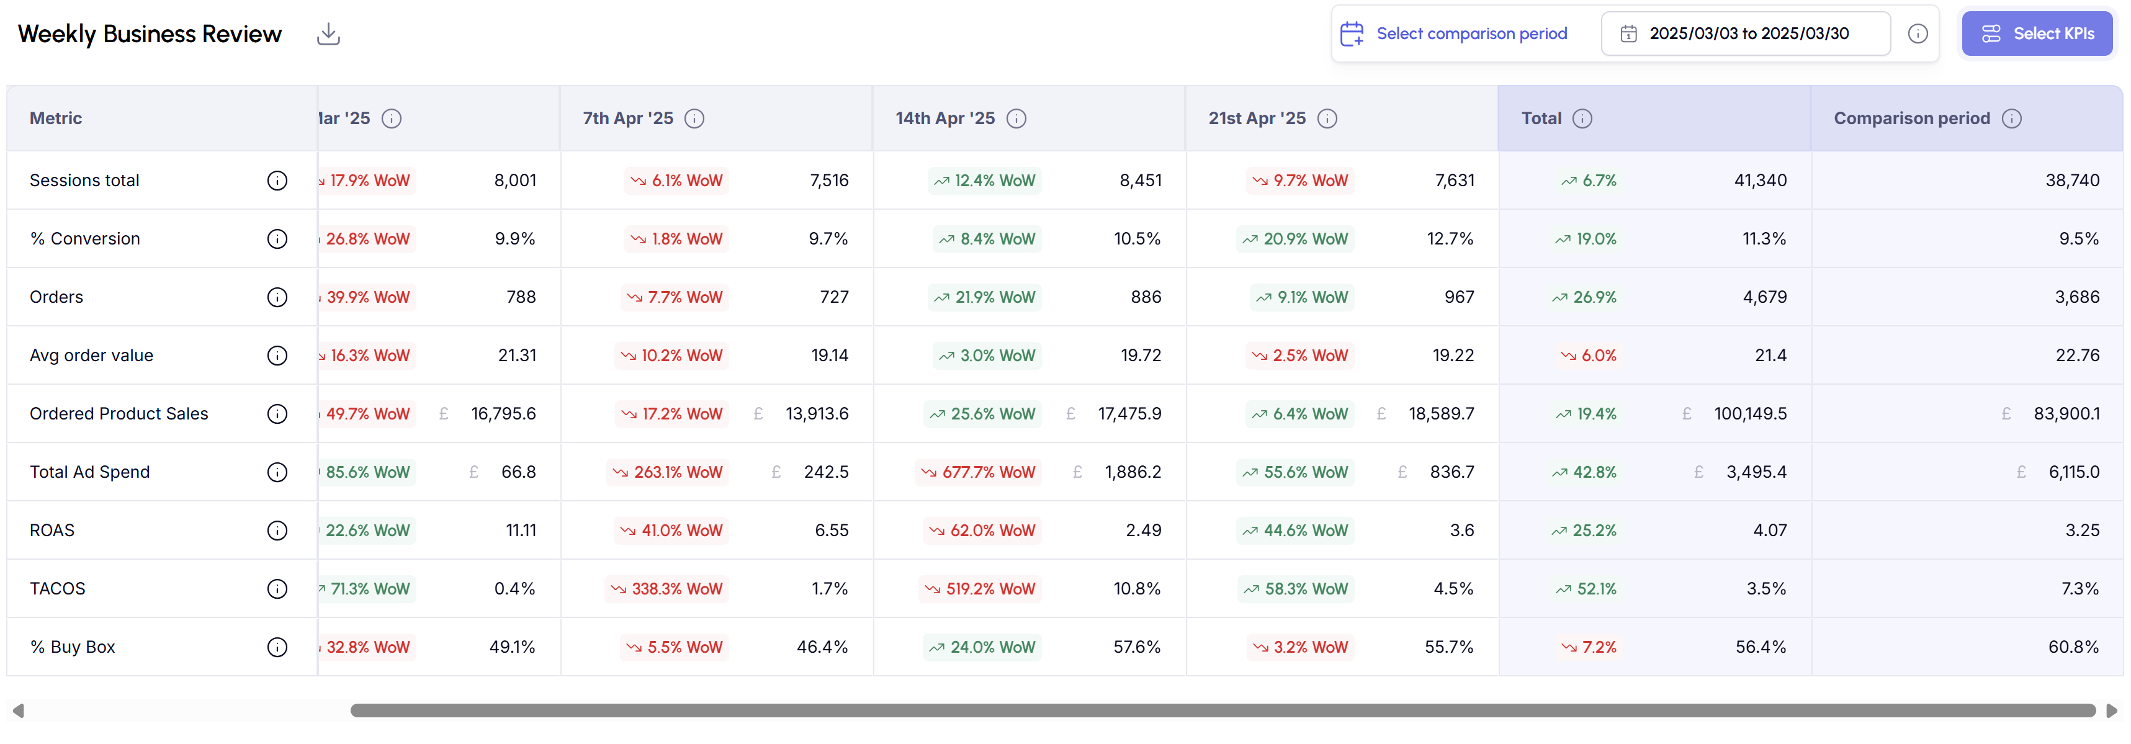
Task: Open info tooltip for Orders metric
Action: coord(277,297)
